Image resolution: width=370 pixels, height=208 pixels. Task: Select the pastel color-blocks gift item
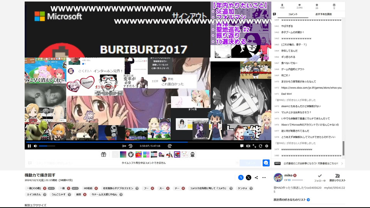coord(146,154)
